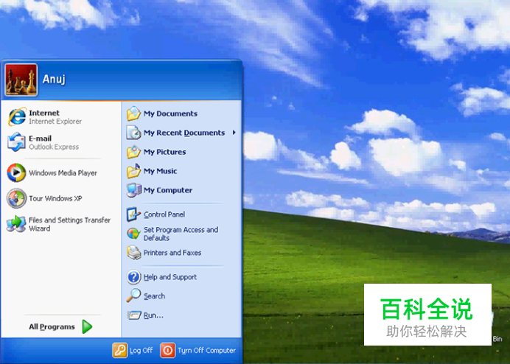510x364 pixels.
Task: Click the My Documents folder icon
Action: [x=133, y=113]
